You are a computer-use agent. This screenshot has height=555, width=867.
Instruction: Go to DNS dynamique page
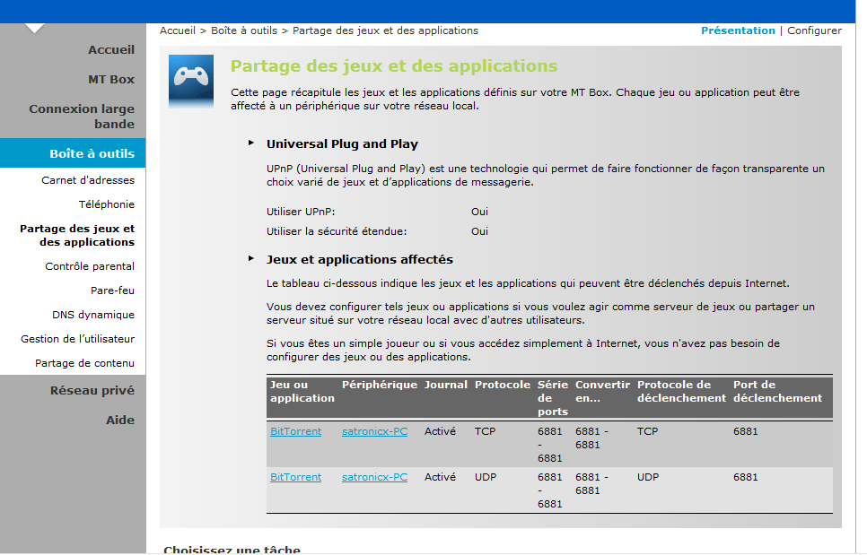(93, 315)
